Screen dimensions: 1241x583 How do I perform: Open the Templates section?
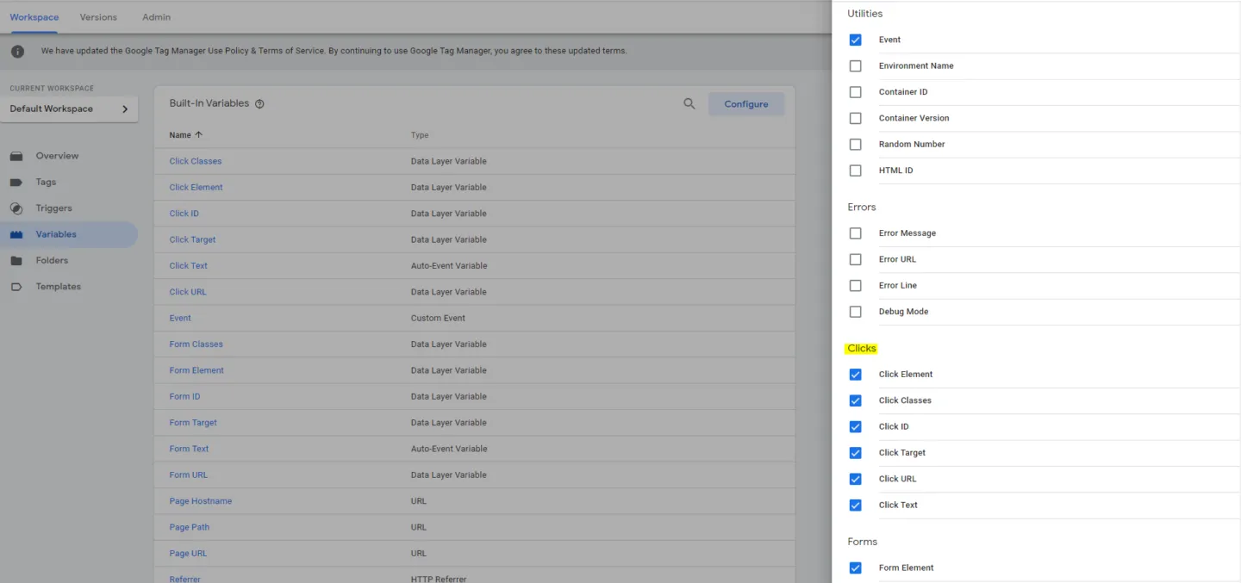(x=58, y=286)
